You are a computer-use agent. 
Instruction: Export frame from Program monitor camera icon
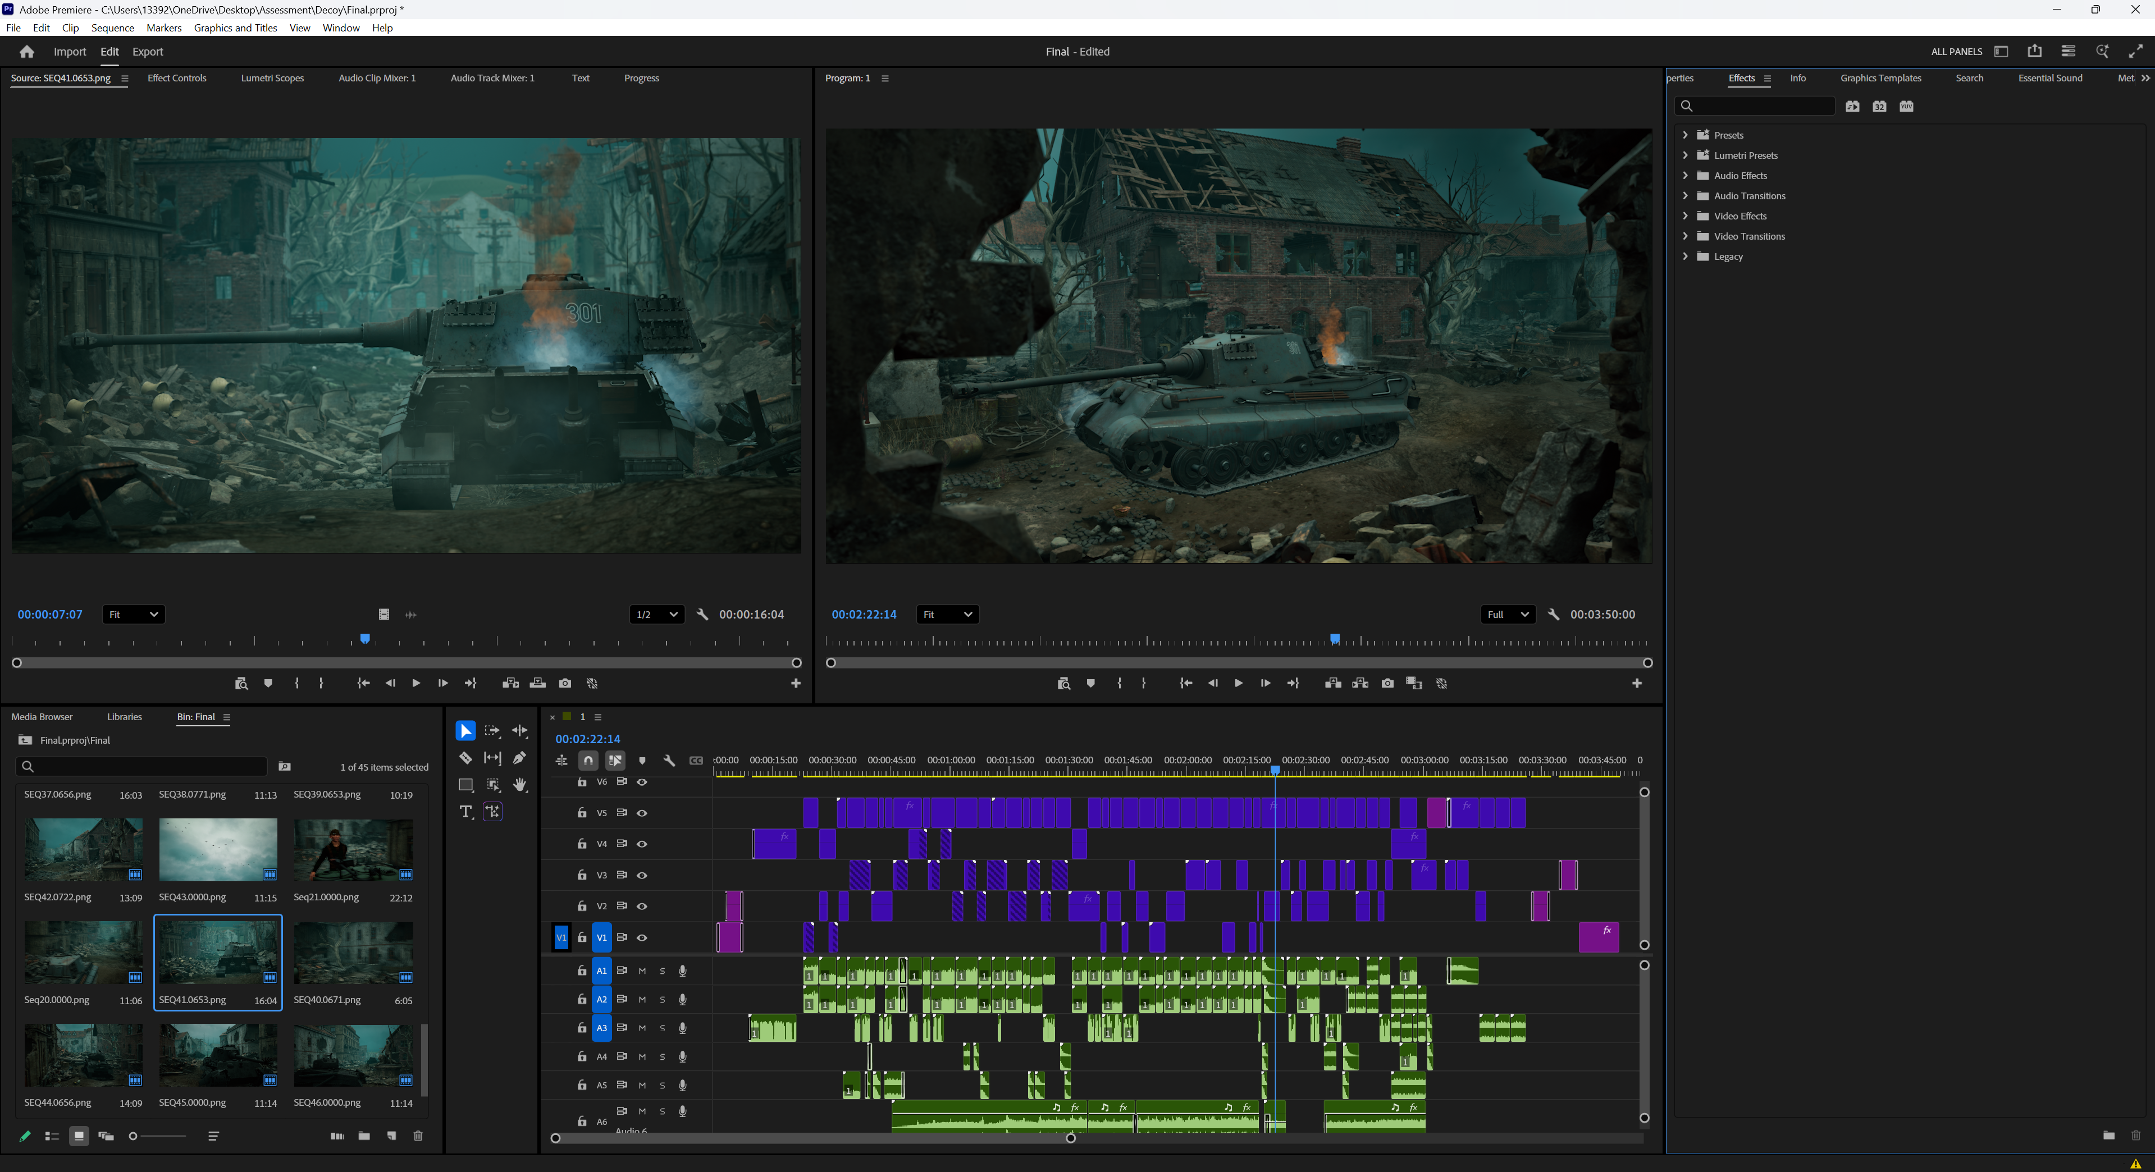(1387, 684)
